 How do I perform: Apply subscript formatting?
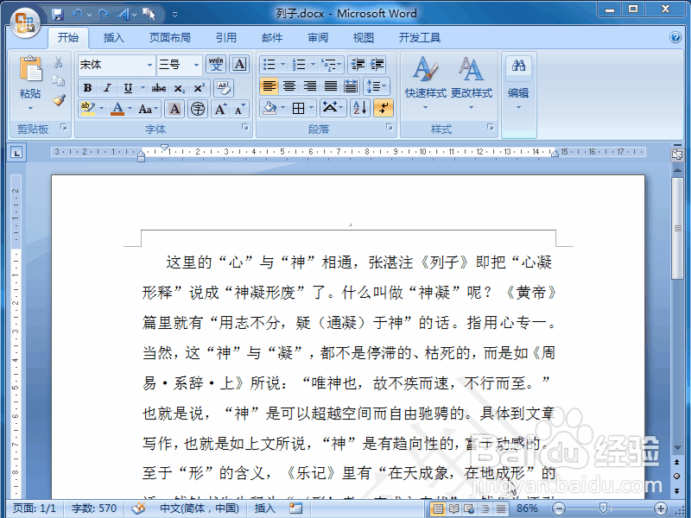tap(179, 87)
